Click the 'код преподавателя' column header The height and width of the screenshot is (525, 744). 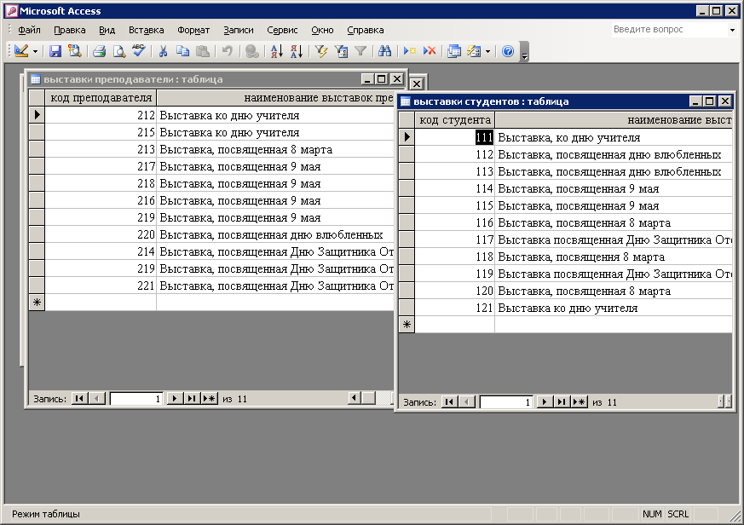tap(101, 98)
